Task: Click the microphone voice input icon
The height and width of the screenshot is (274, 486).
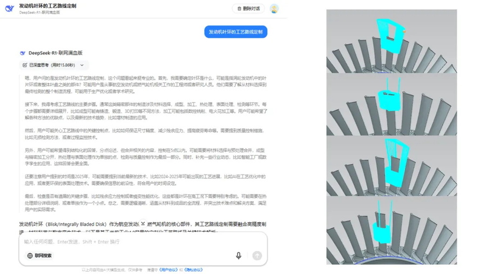Action: [239, 256]
